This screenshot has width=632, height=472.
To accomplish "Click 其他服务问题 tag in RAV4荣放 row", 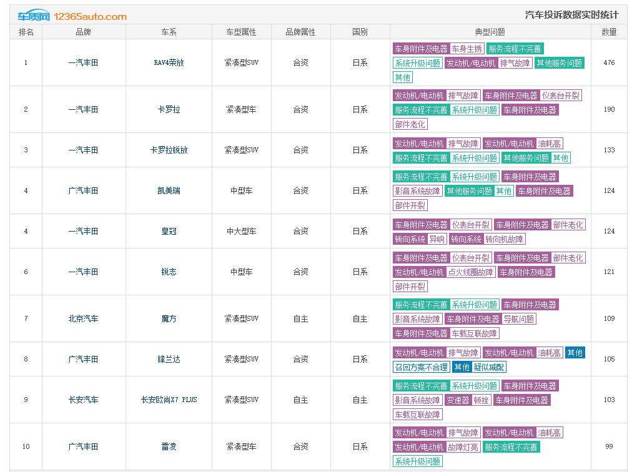I will 560,63.
